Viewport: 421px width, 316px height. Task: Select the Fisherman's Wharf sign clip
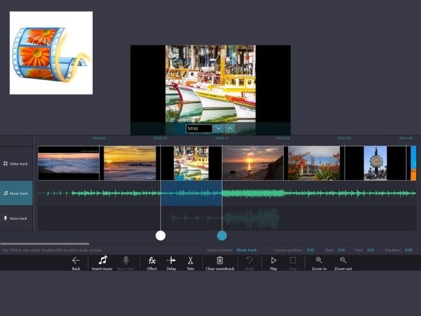[x=375, y=163]
